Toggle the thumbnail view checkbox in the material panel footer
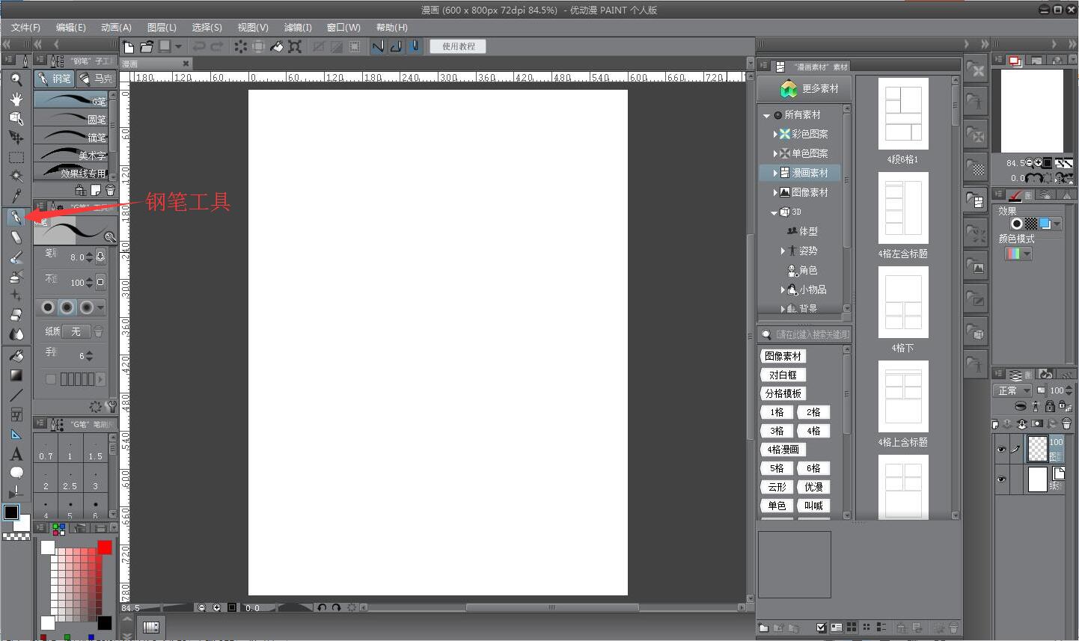This screenshot has width=1079, height=641. point(822,628)
